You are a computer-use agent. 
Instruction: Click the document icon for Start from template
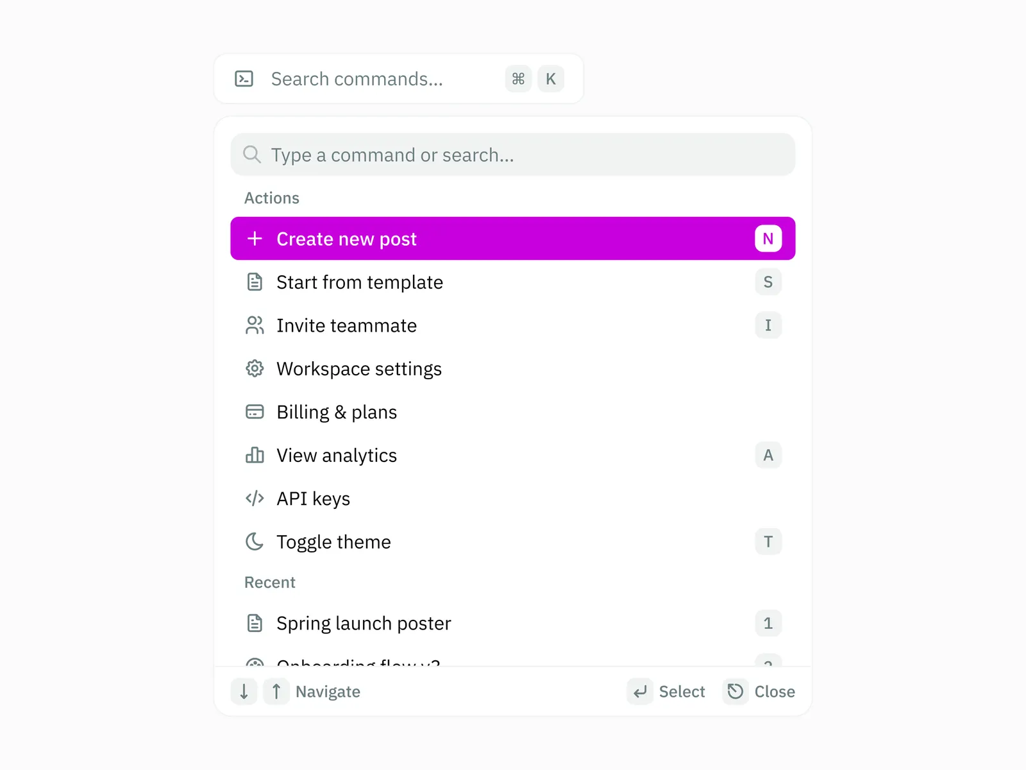(x=255, y=282)
